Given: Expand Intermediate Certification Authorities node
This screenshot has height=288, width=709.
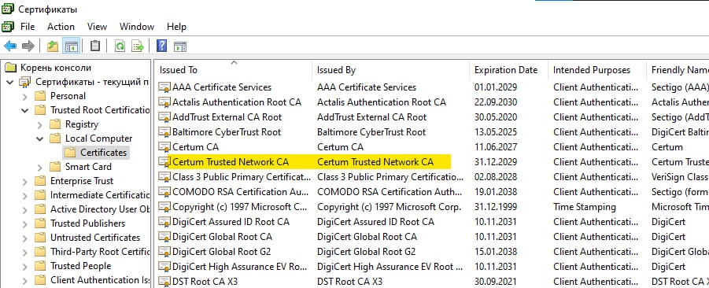Looking at the screenshot, I should point(25,195).
